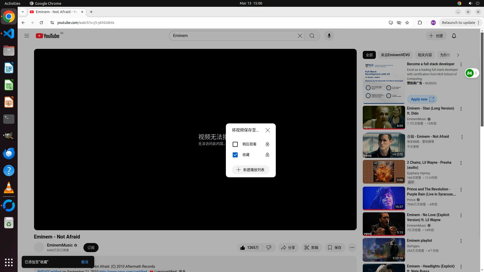The width and height of the screenshot is (484, 272).
Task: Close the save-to-playlist dialog
Action: tap(267, 130)
